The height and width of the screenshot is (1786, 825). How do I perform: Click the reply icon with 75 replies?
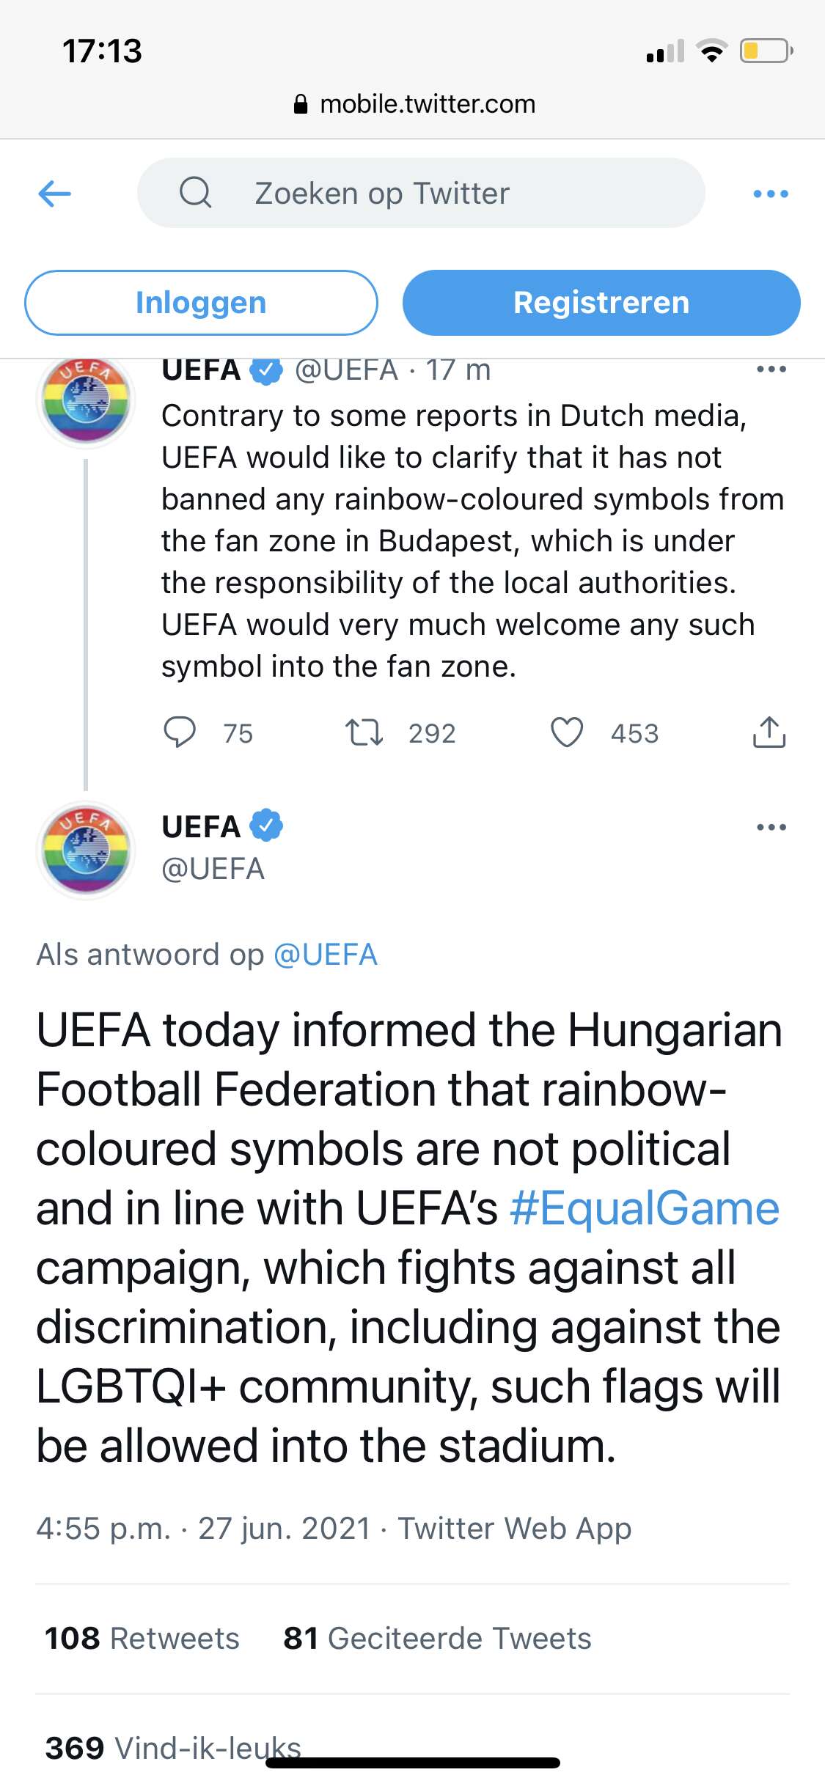[180, 732]
